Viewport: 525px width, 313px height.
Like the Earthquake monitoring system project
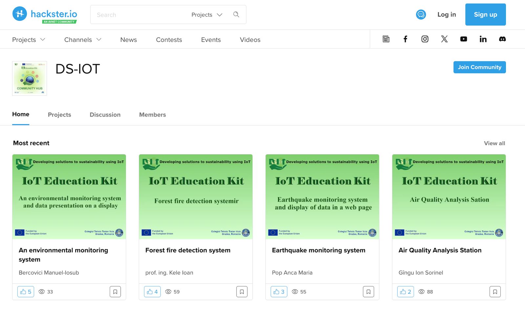click(279, 292)
